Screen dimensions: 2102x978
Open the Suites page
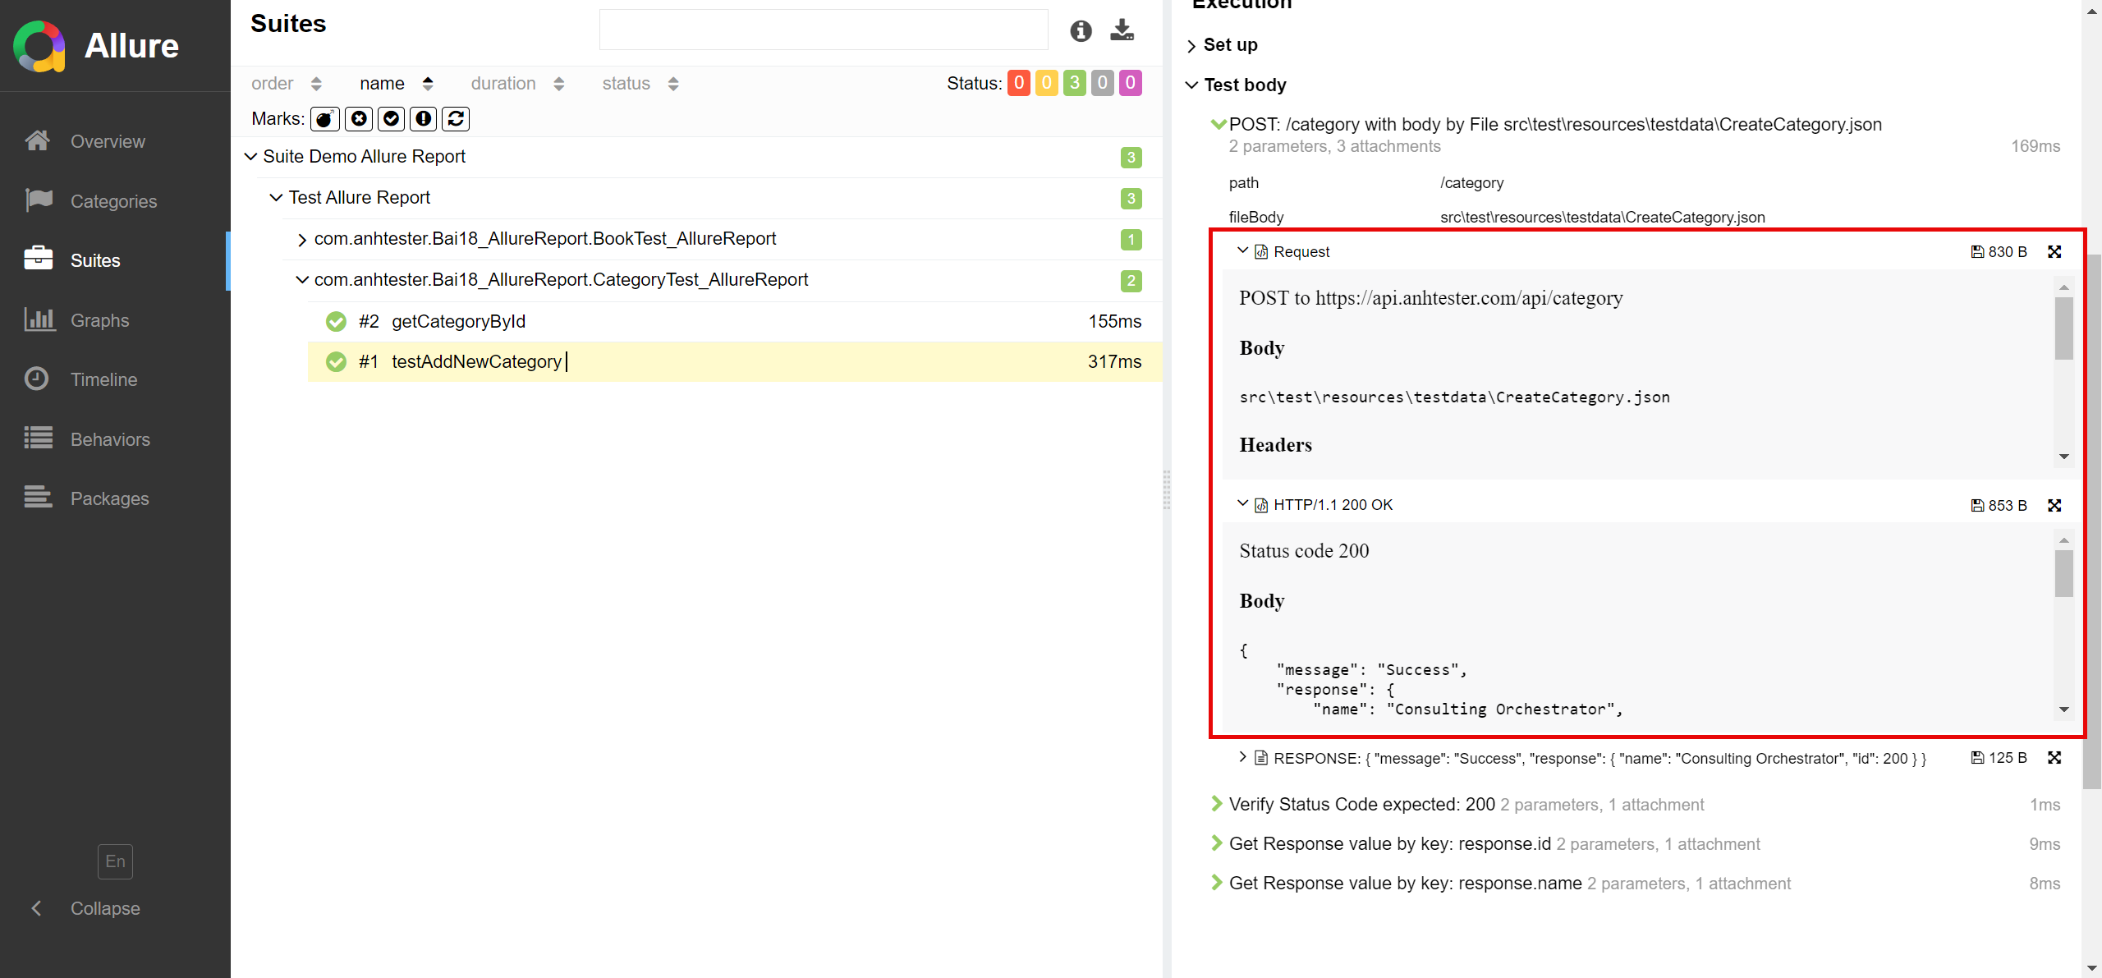click(x=115, y=260)
